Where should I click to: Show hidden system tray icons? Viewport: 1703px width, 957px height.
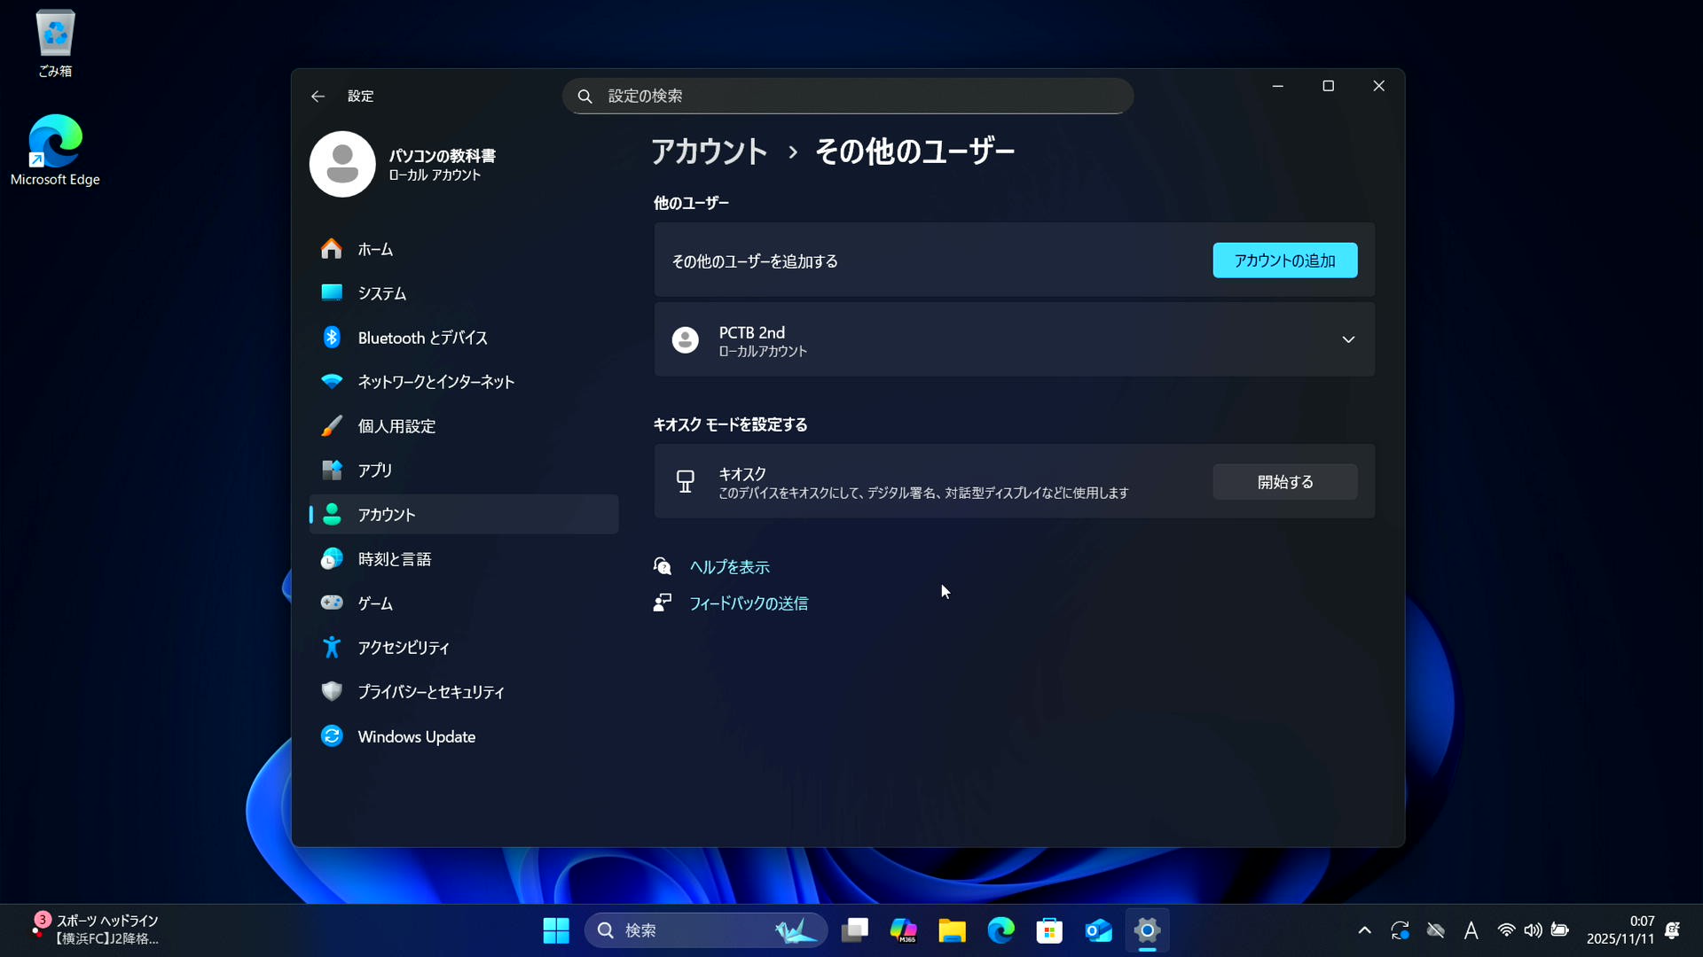(x=1364, y=930)
